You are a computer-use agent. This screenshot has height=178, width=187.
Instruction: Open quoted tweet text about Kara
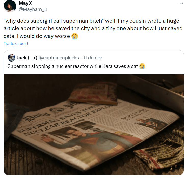click(x=76, y=66)
